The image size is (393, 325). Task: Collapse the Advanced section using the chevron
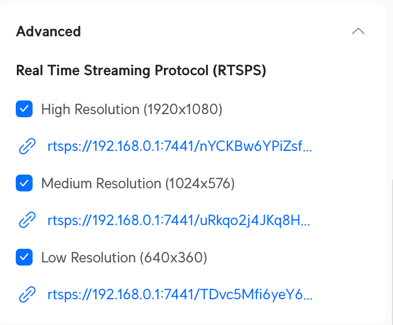pyautogui.click(x=358, y=31)
